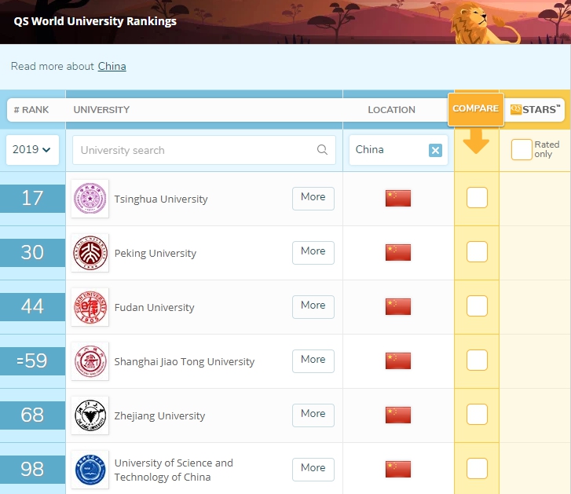Click China flag in Tsinghua row
The width and height of the screenshot is (571, 494).
398,199
